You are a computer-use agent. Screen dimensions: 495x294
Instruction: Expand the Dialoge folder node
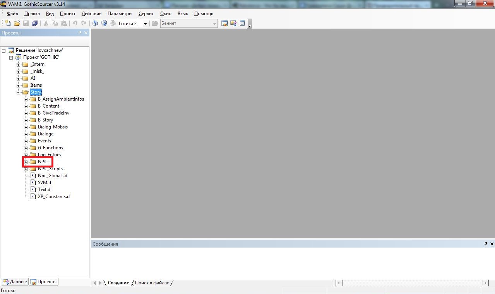[x=26, y=134]
